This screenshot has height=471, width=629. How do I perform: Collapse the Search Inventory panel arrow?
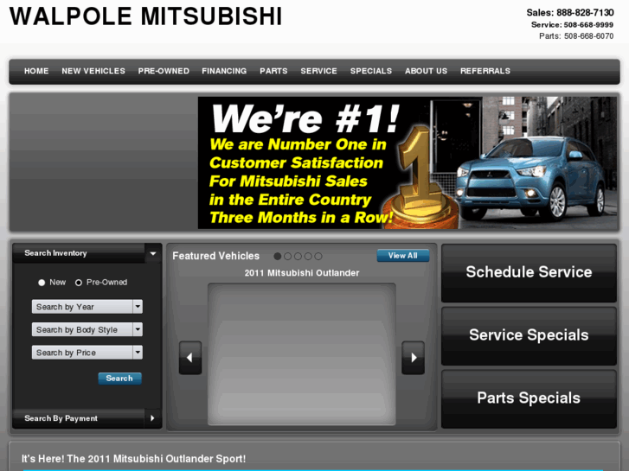(x=153, y=253)
